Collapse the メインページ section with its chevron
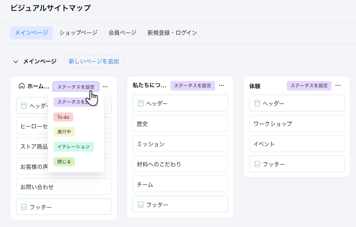The width and height of the screenshot is (356, 227). click(16, 61)
